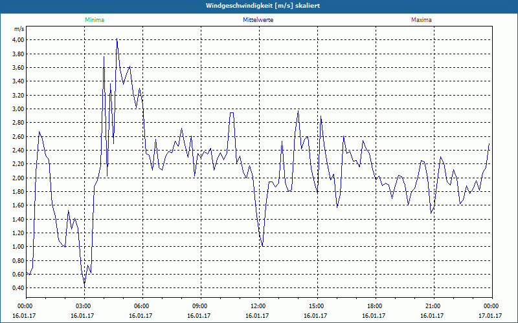Screen dimensions: 518x323
Task: Click the 1,00 y-axis value
Action: point(19,247)
